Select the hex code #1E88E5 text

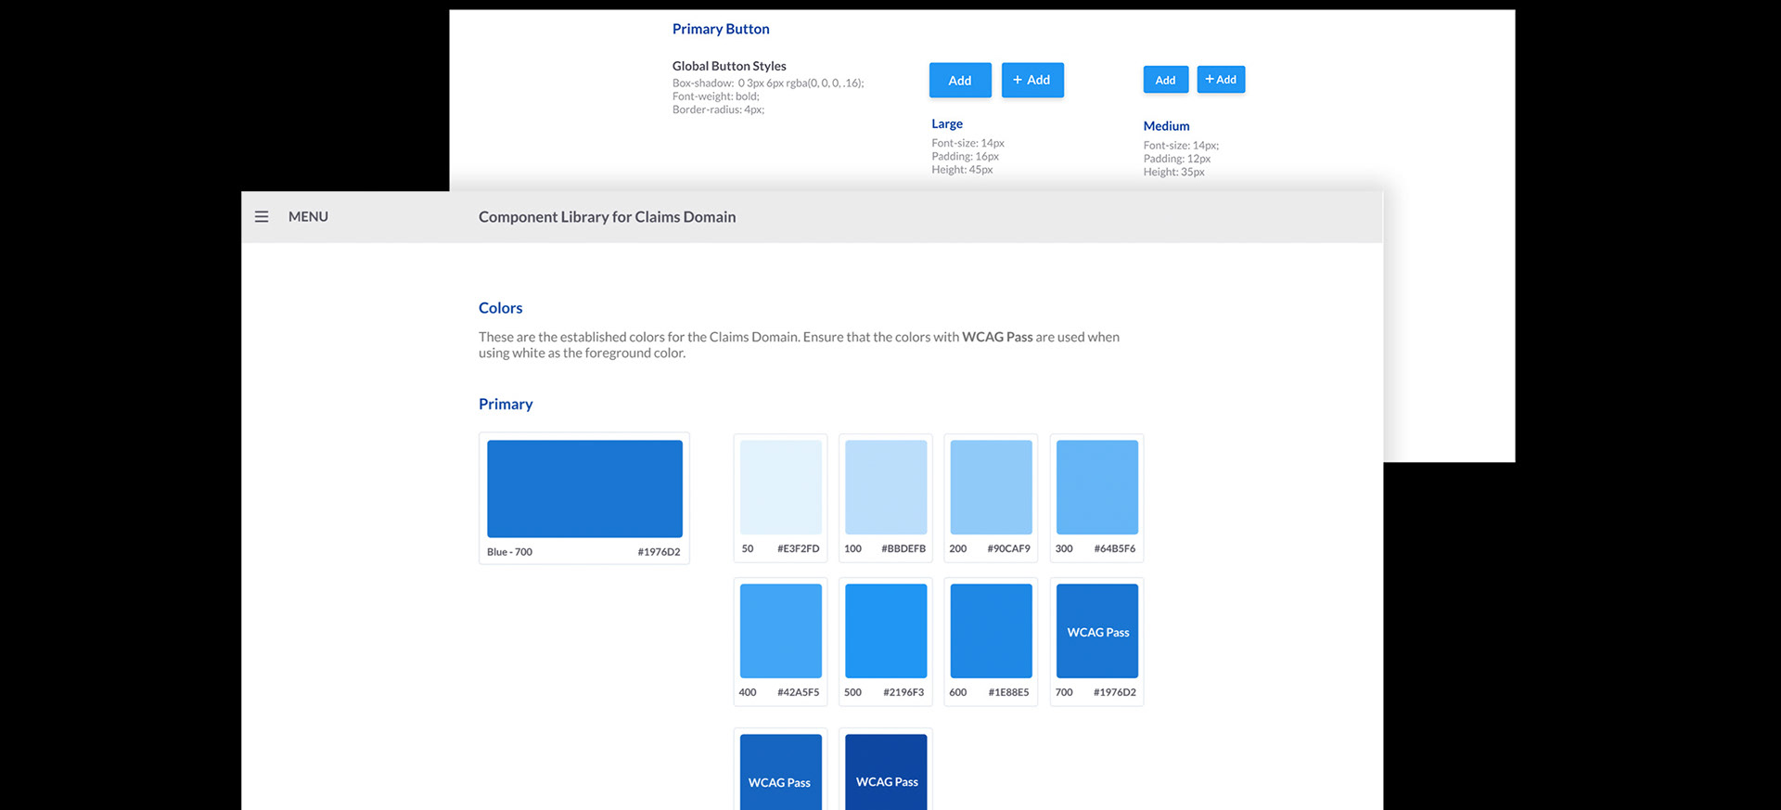point(1008,692)
